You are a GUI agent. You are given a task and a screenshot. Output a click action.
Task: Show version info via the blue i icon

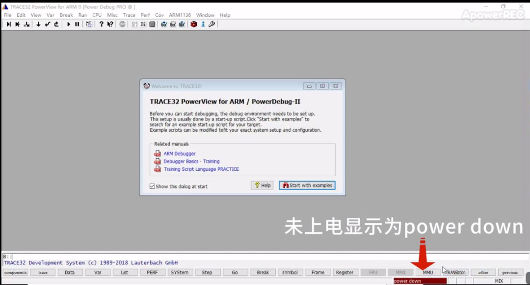(203, 24)
